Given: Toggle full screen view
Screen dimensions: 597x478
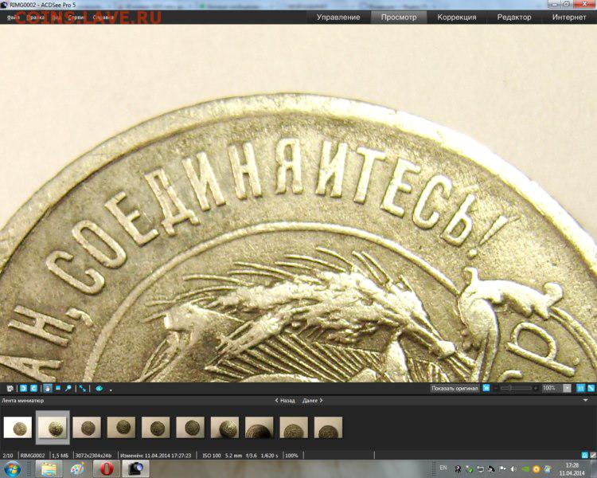Looking at the screenshot, I should point(82,389).
